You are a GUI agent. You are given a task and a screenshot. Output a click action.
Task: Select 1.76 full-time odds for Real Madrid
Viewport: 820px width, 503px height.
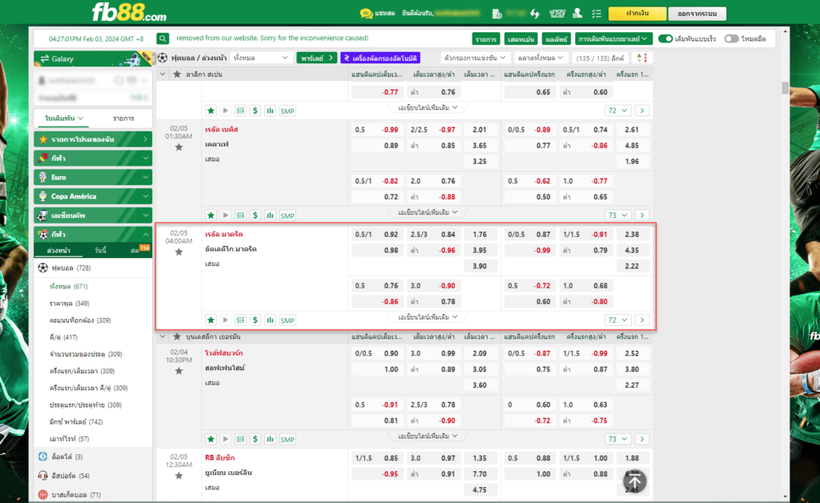480,235
